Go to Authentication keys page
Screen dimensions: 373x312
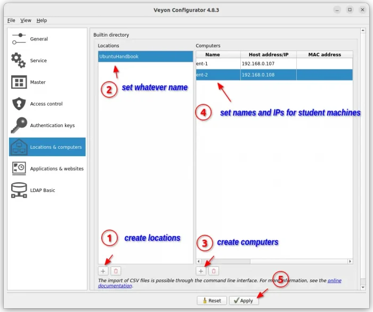[x=52, y=125]
